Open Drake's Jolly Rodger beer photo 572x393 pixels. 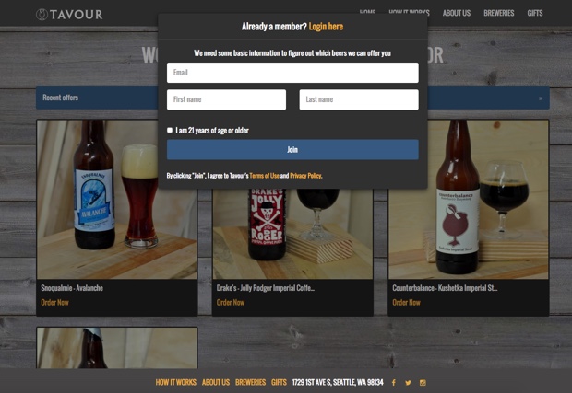pyautogui.click(x=292, y=234)
